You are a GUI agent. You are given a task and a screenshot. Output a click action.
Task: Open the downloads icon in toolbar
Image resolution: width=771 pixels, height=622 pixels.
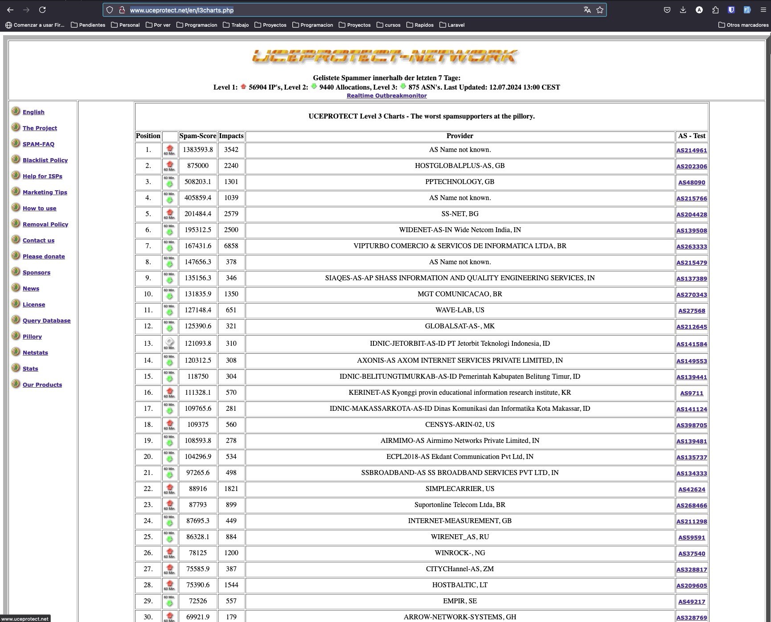coord(683,10)
